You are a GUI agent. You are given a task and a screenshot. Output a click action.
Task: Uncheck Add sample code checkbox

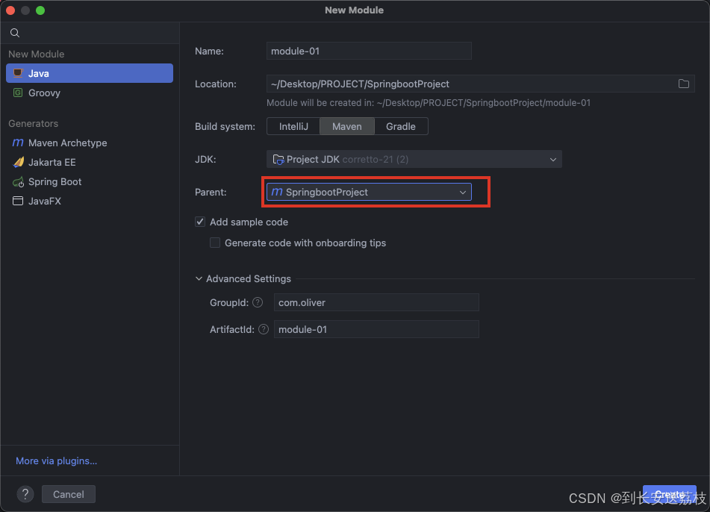(200, 222)
